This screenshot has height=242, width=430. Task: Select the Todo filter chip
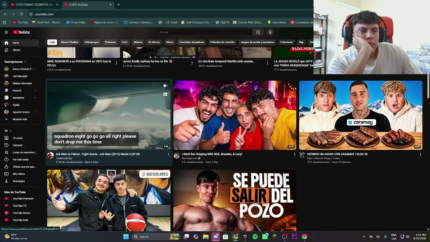pos(52,42)
